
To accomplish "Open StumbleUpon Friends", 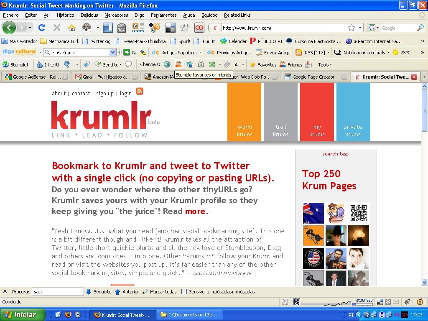I will pos(291,65).
